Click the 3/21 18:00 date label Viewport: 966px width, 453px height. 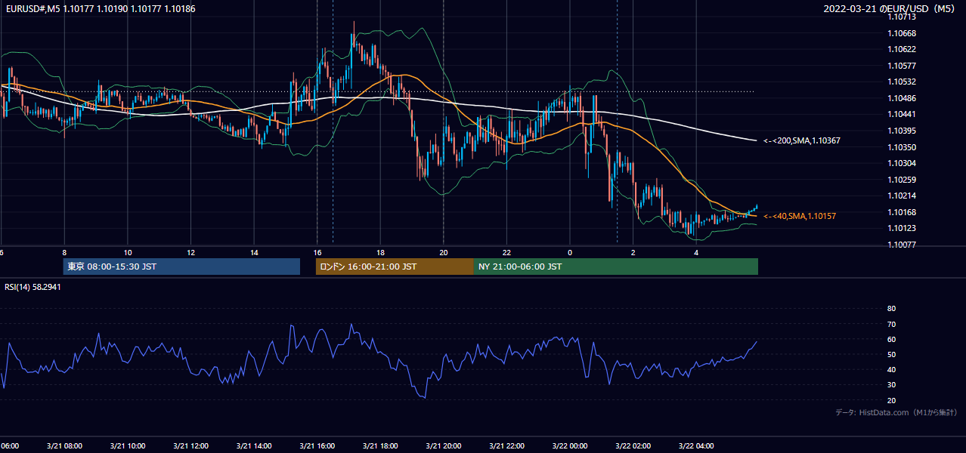(380, 446)
